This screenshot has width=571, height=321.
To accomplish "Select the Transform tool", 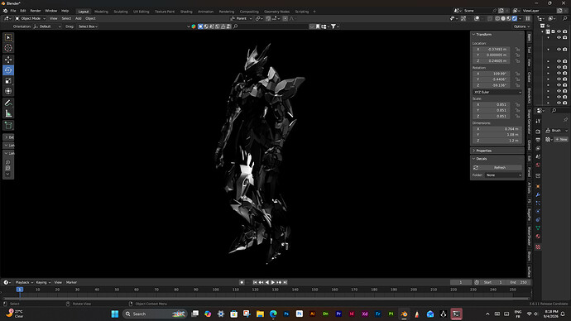I will [x=8, y=91].
